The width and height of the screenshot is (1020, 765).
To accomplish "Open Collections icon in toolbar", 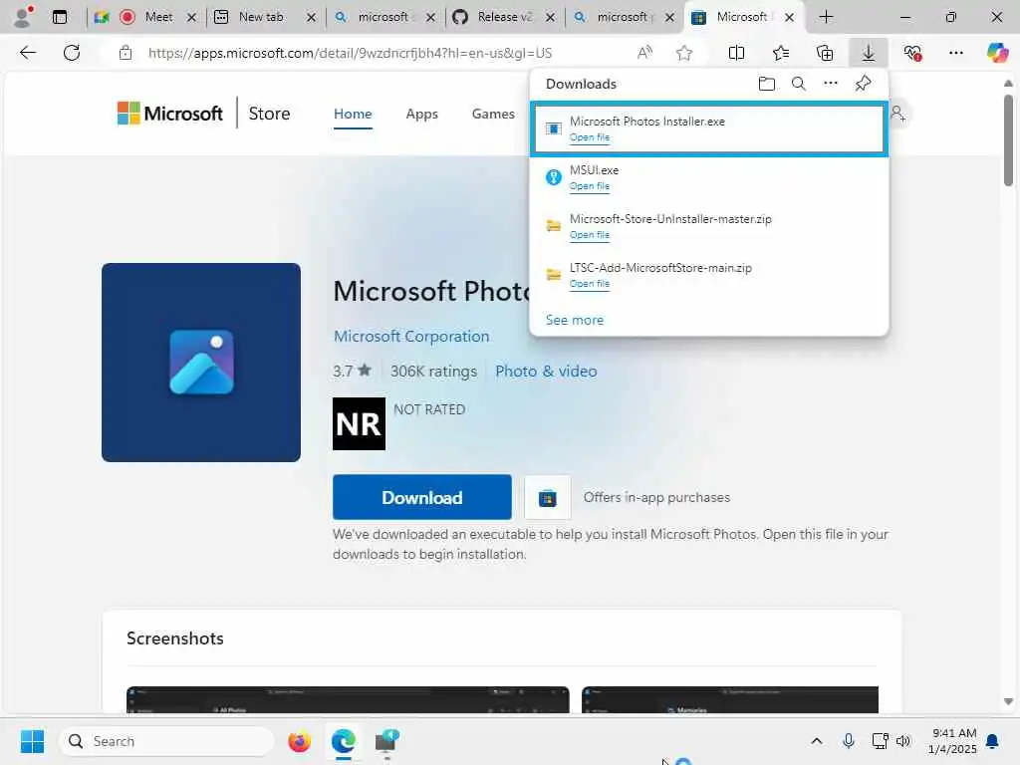I will click(x=824, y=53).
